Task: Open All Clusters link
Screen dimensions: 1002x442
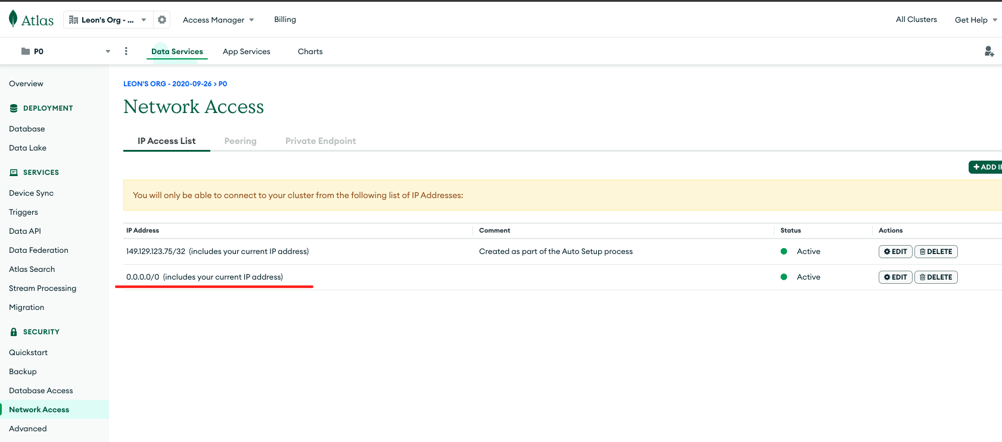Action: 916,20
